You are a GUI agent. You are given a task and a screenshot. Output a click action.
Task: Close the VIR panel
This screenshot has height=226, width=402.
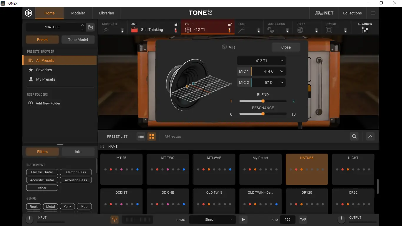[x=286, y=47]
